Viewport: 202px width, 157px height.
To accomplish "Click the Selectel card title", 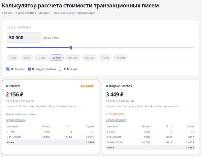I will point(14,86).
